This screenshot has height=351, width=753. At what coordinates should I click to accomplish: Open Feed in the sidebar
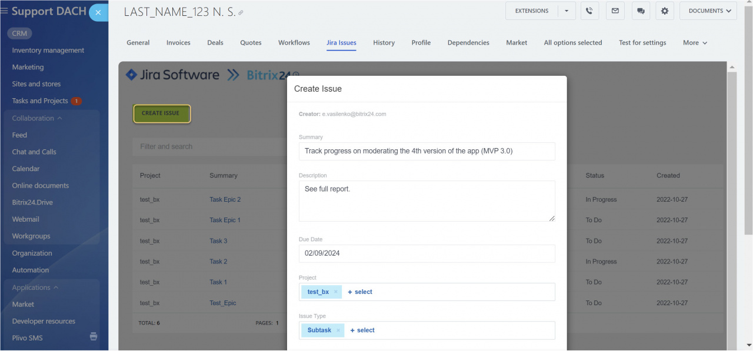[x=19, y=135]
